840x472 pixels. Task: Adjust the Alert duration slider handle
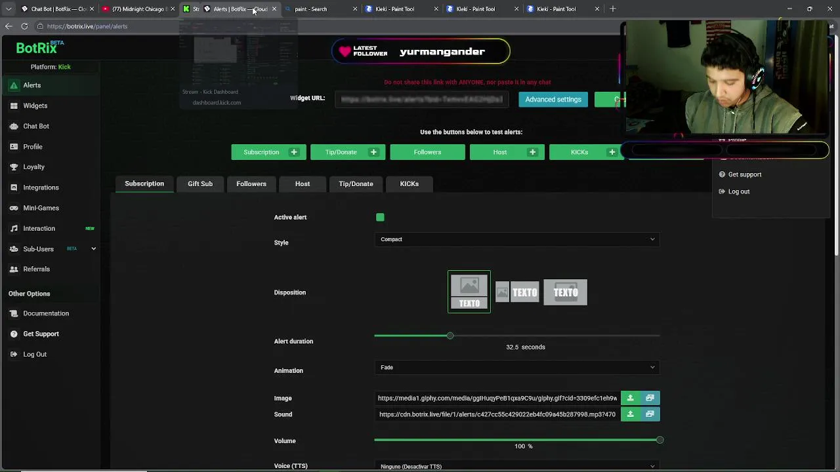[450, 336]
